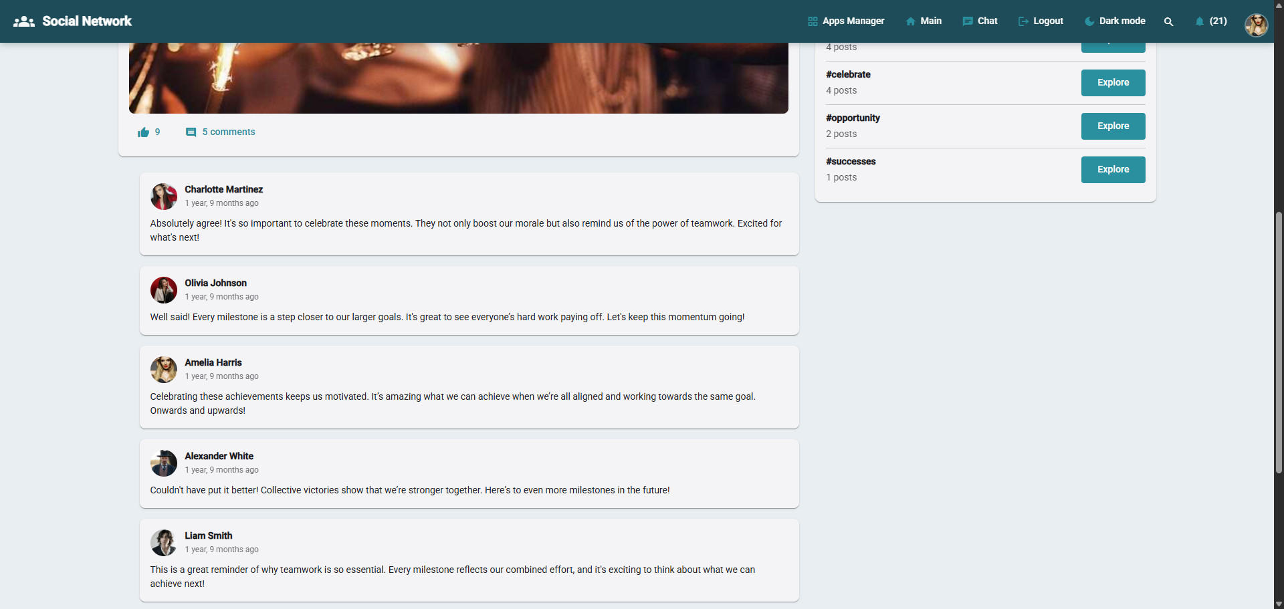Click the comments speech bubble icon
The width and height of the screenshot is (1284, 609).
tap(191, 132)
